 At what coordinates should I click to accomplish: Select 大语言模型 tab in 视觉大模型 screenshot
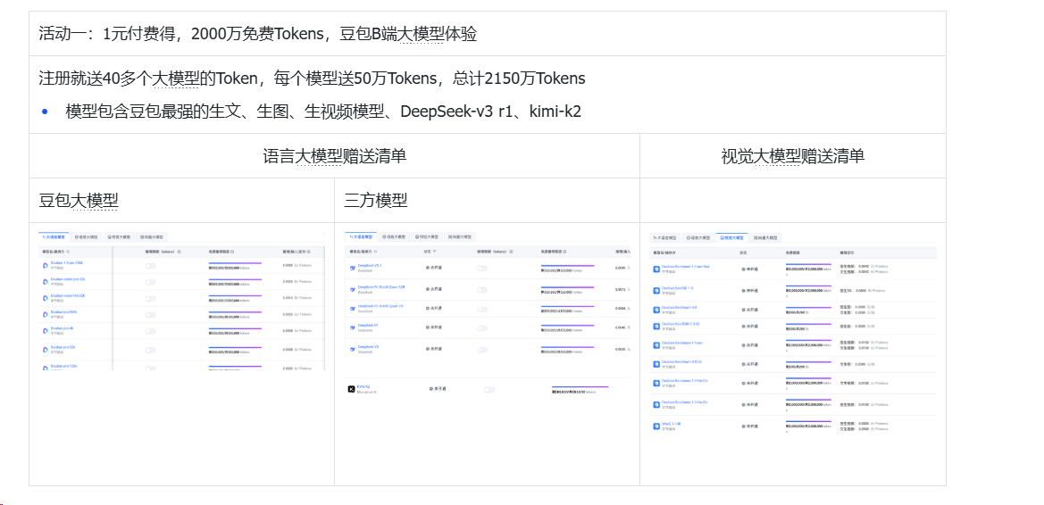[x=664, y=237]
